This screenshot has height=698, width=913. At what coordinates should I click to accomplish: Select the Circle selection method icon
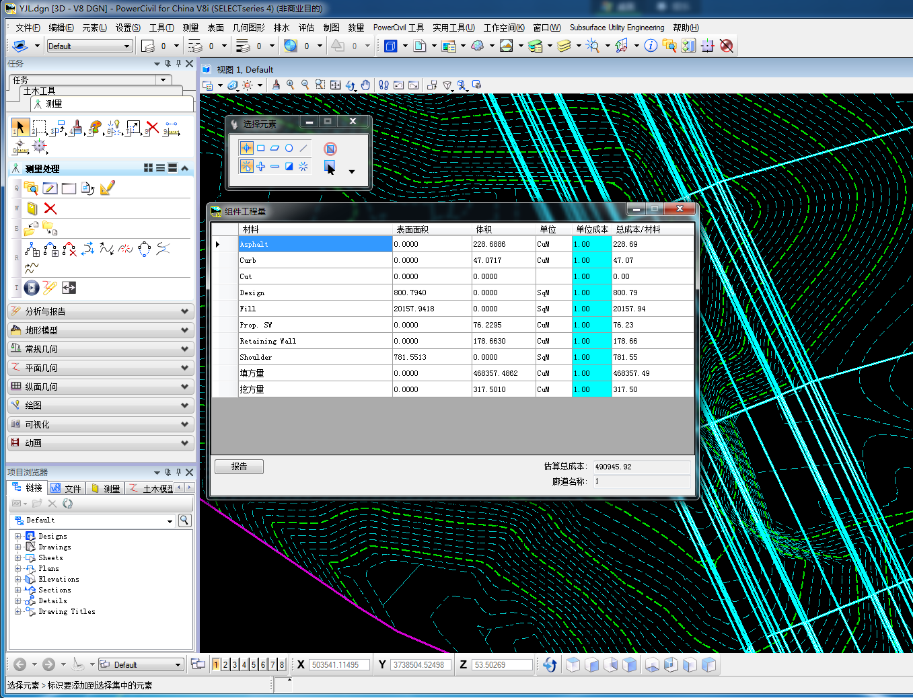point(289,149)
